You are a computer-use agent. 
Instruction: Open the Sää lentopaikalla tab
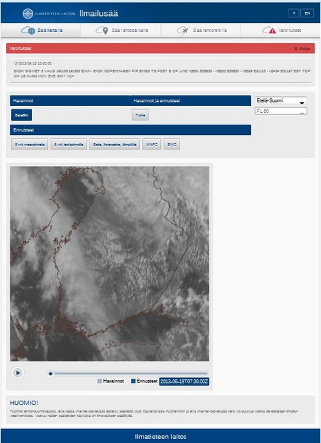click(x=121, y=30)
